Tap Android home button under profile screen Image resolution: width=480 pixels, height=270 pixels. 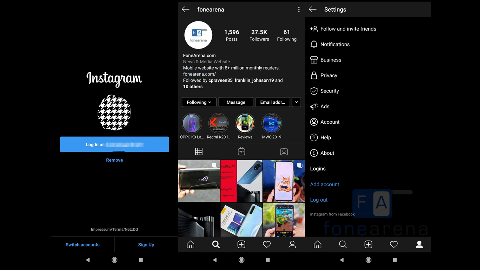241,260
